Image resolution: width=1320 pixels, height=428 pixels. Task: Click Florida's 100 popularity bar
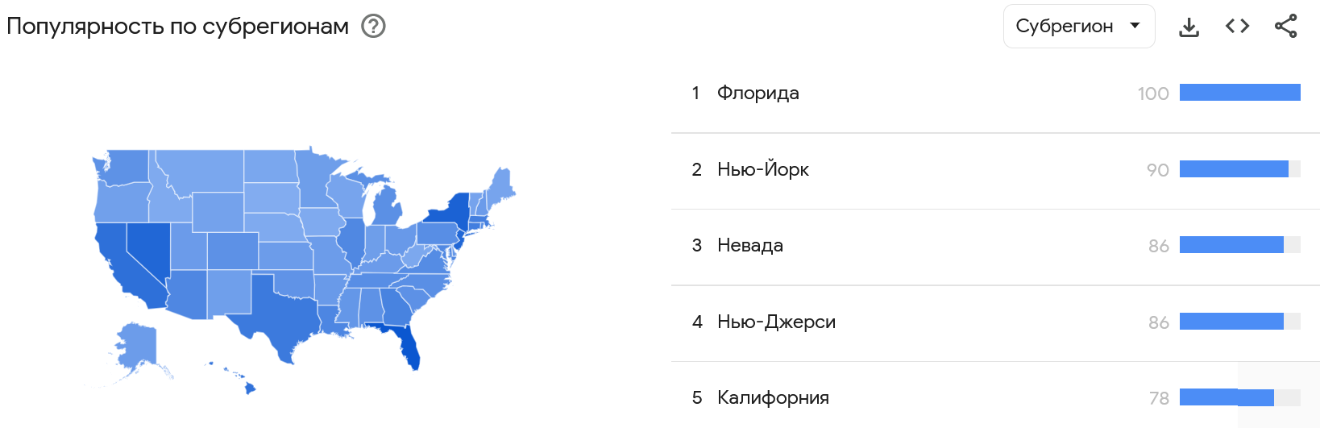click(x=1239, y=93)
